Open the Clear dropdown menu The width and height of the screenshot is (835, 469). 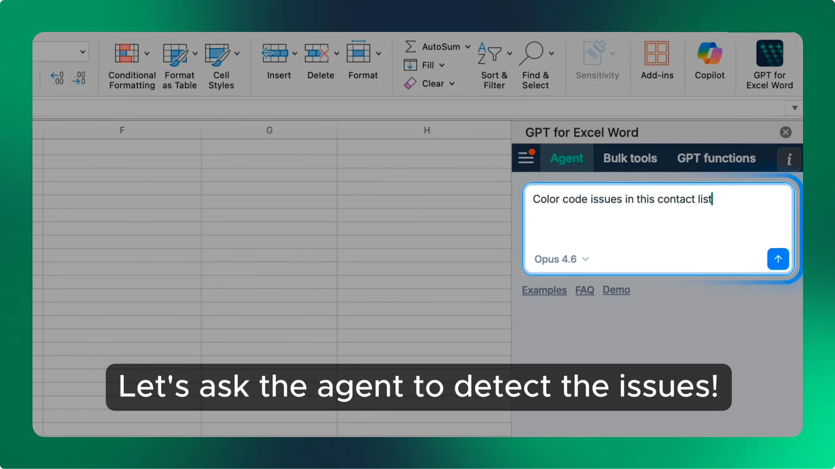[x=452, y=84]
